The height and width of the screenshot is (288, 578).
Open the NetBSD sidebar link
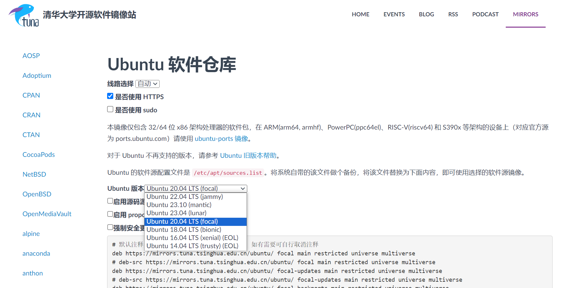coord(34,174)
